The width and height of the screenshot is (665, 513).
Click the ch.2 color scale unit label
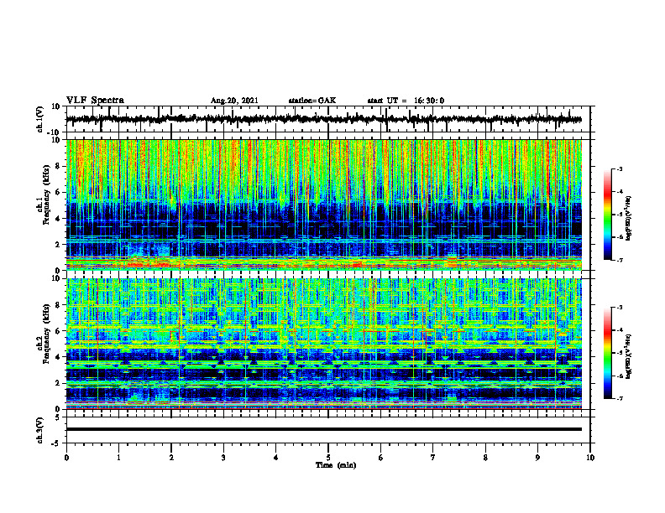pyautogui.click(x=629, y=357)
